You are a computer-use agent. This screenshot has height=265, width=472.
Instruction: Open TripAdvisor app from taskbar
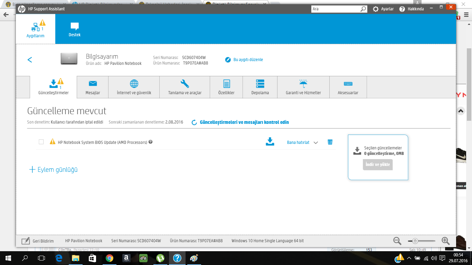[x=143, y=258]
